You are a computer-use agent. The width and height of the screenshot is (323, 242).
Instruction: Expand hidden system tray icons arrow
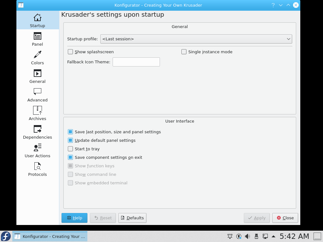click(x=273, y=236)
